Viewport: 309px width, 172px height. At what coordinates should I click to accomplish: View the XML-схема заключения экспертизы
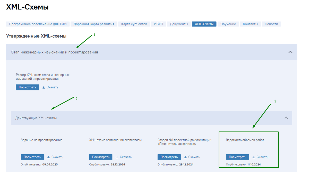tap(101, 157)
